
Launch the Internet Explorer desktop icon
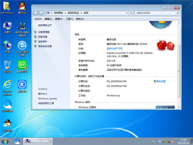7,88
